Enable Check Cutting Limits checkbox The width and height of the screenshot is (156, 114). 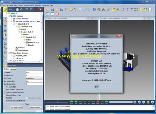point(5,95)
